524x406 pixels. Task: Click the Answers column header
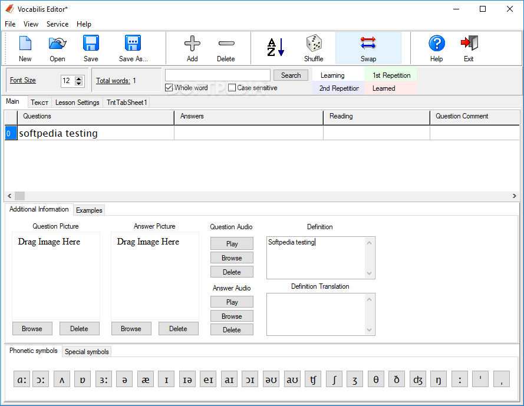tap(249, 117)
